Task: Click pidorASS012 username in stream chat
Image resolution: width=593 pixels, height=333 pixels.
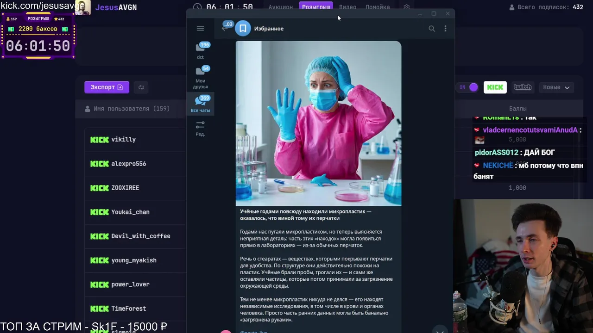Action: click(496, 152)
